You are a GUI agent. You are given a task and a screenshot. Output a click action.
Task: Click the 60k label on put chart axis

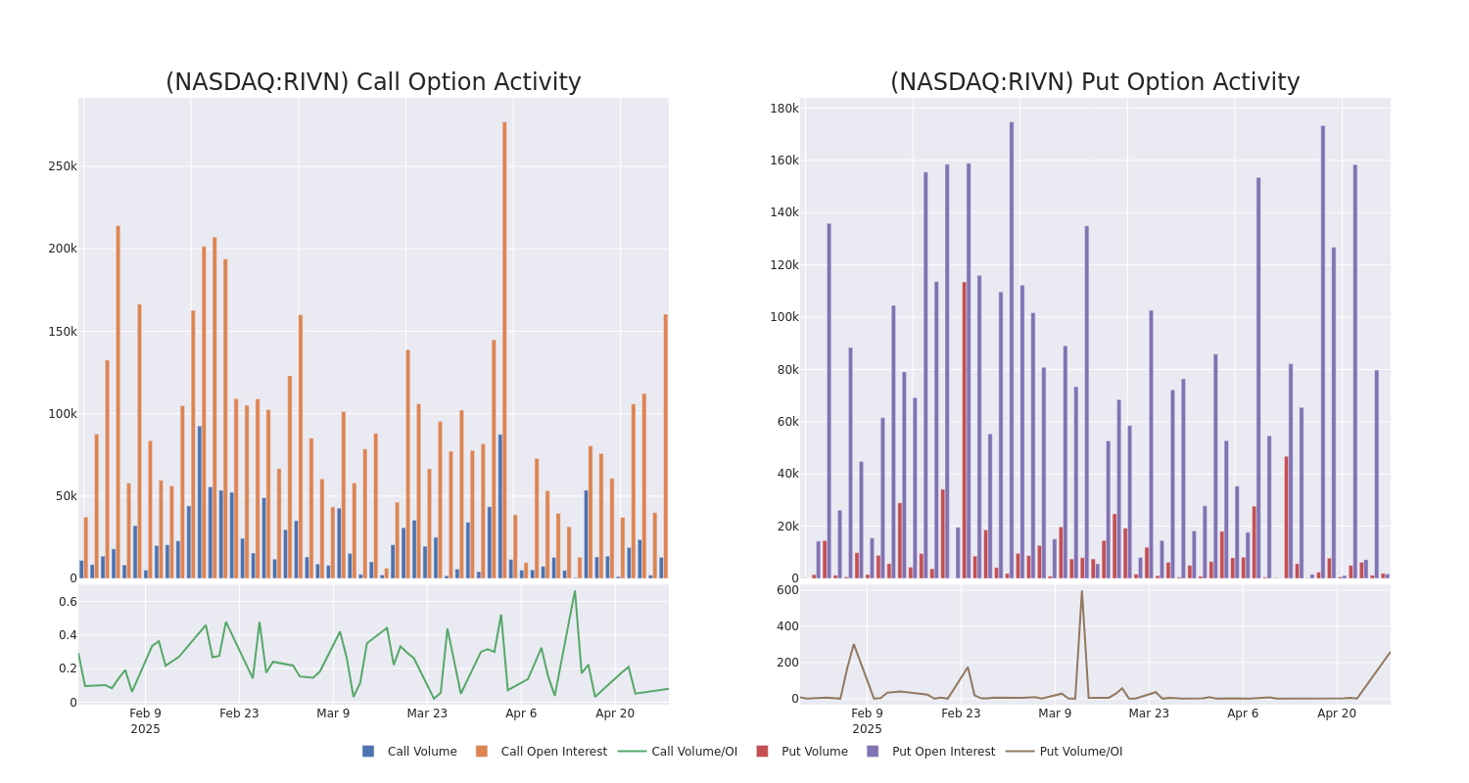(787, 421)
